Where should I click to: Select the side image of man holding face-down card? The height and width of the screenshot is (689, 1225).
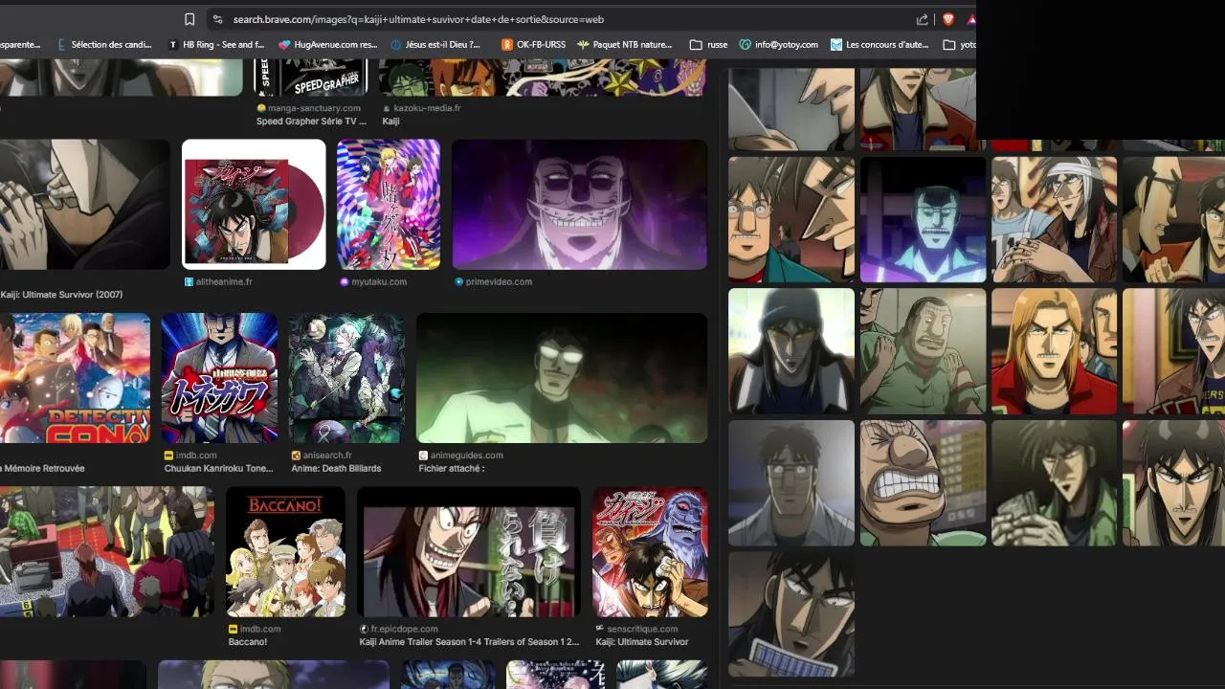click(x=791, y=614)
